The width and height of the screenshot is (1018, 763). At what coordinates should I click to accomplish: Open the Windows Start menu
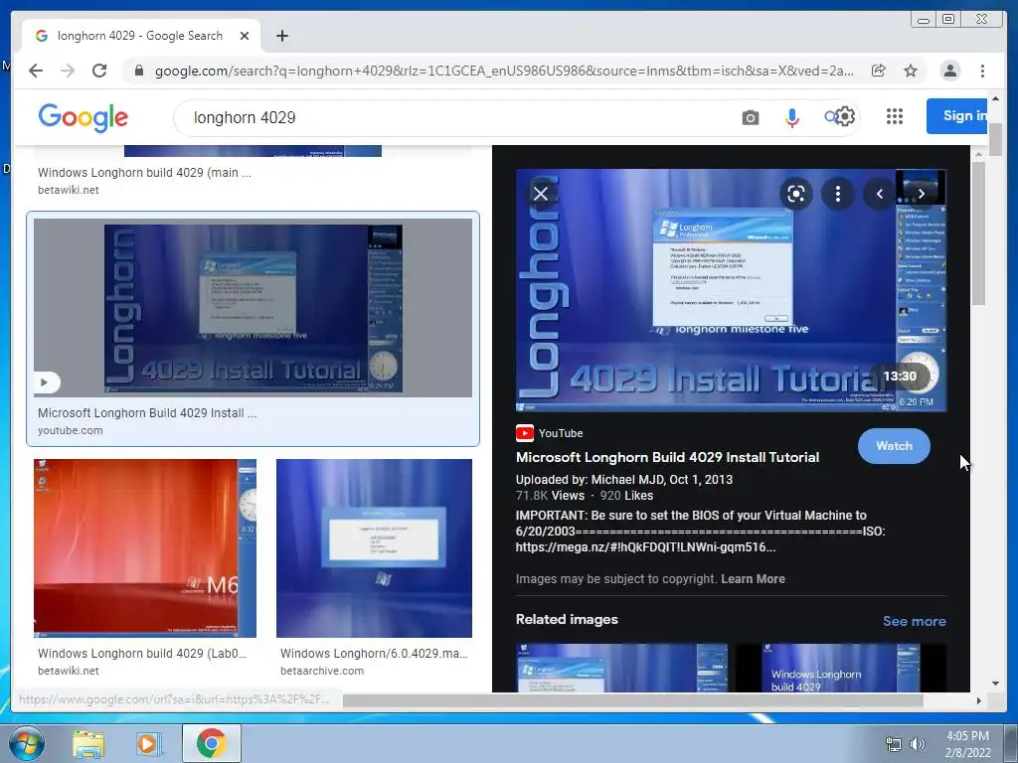(x=27, y=743)
